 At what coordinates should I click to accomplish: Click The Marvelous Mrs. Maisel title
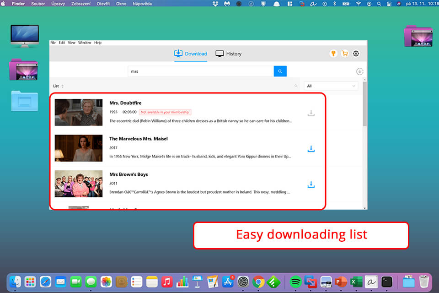[x=138, y=139]
